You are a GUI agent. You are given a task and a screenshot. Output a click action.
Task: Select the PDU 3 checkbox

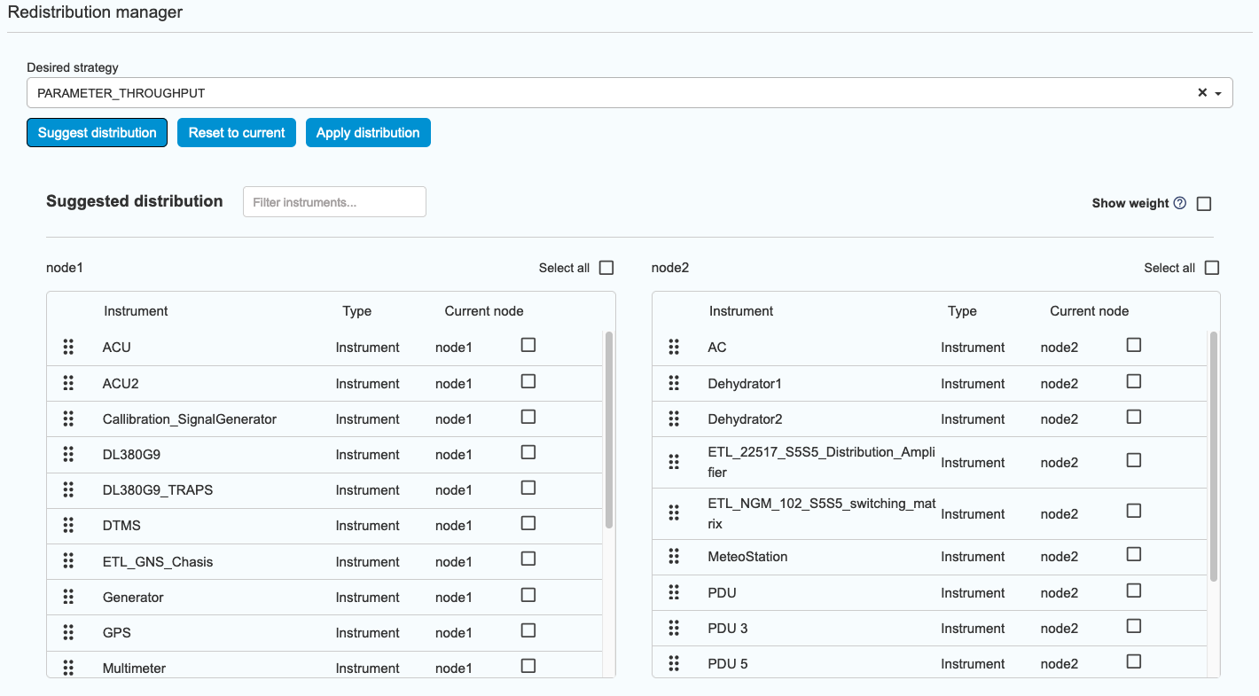1134,626
